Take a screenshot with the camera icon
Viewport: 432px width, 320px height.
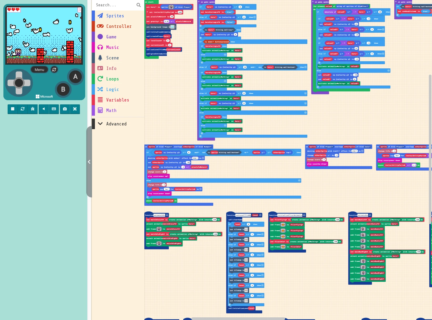pos(65,109)
